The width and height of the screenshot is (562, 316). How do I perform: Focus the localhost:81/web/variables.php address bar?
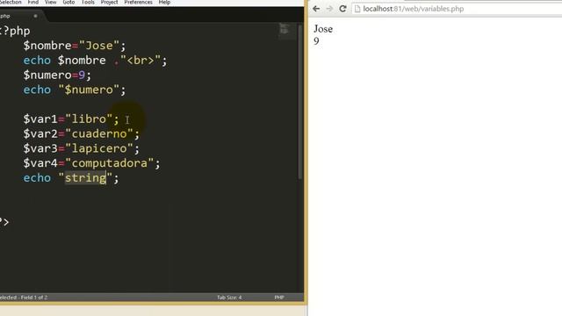(x=457, y=9)
